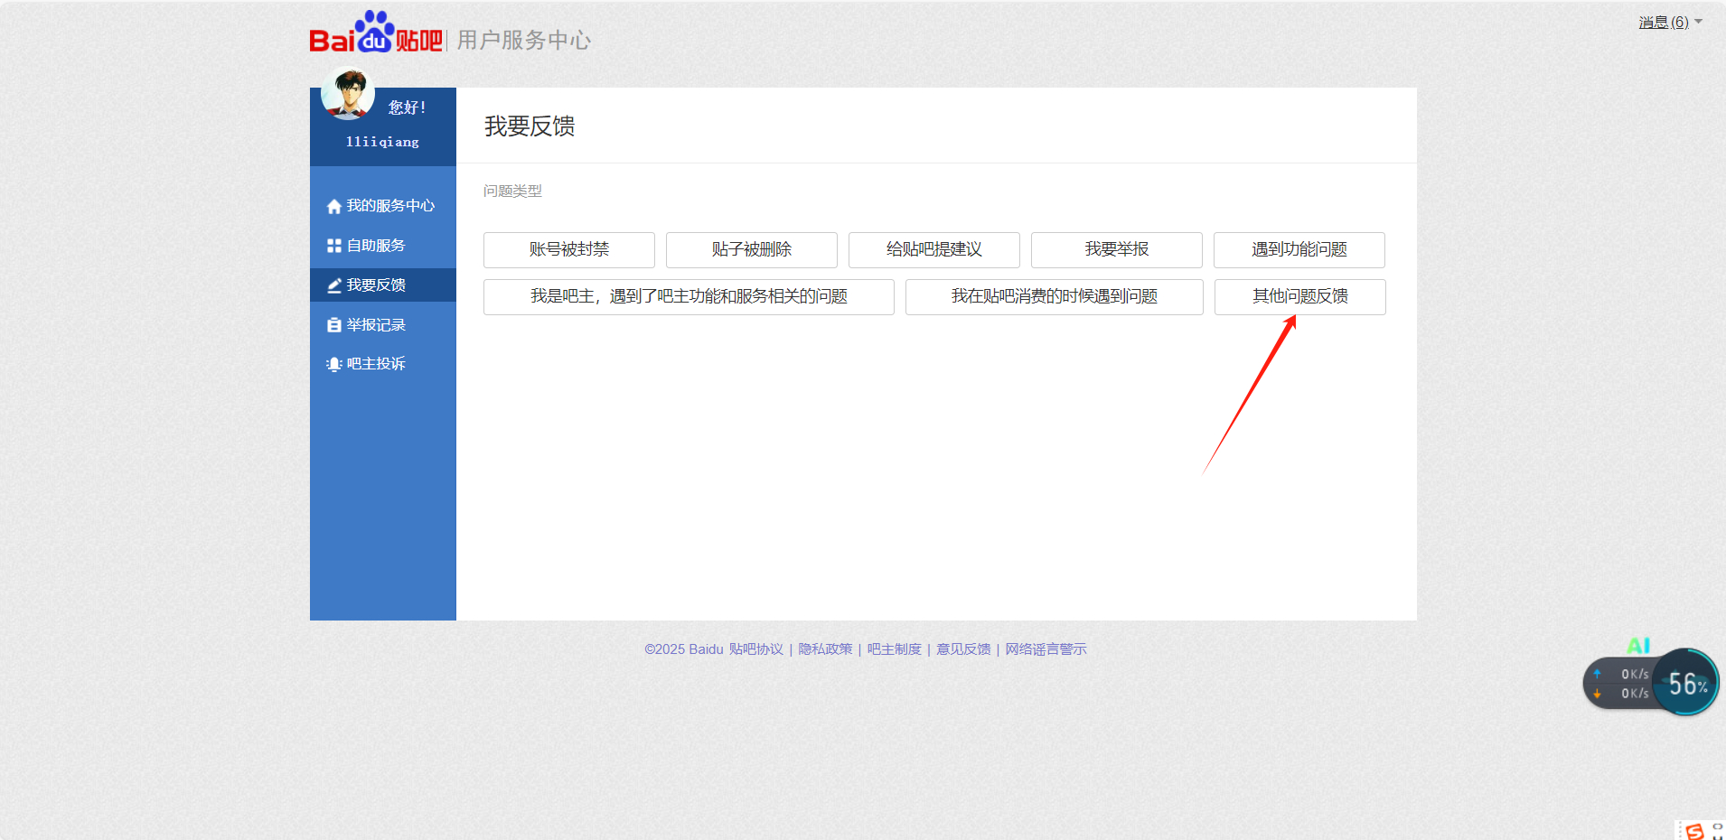The height and width of the screenshot is (840, 1726).
Task: Choose 其他问题反馈 option
Action: (1299, 297)
